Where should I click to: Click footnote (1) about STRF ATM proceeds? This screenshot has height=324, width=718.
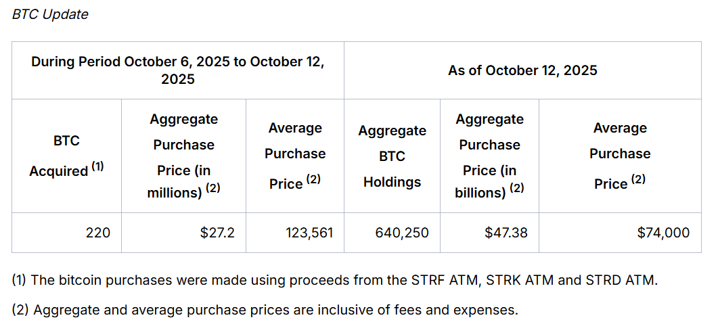[334, 280]
